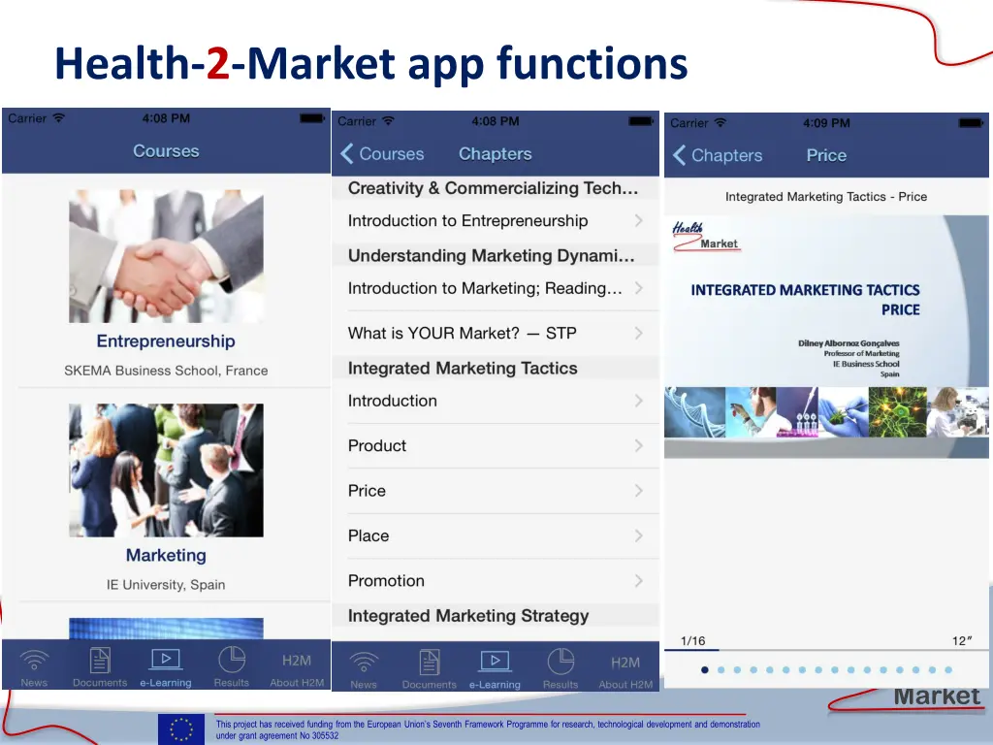This screenshot has width=993, height=745.
Task: Open Introduction to Marketing; Reading chapter
Action: pos(496,288)
